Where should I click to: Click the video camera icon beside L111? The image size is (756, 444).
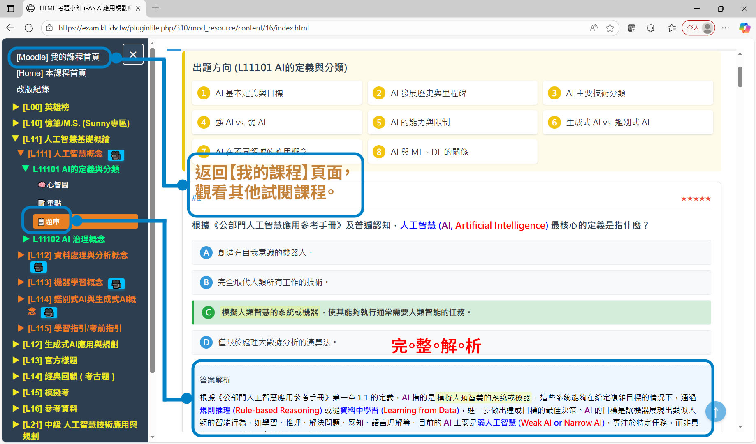116,155
